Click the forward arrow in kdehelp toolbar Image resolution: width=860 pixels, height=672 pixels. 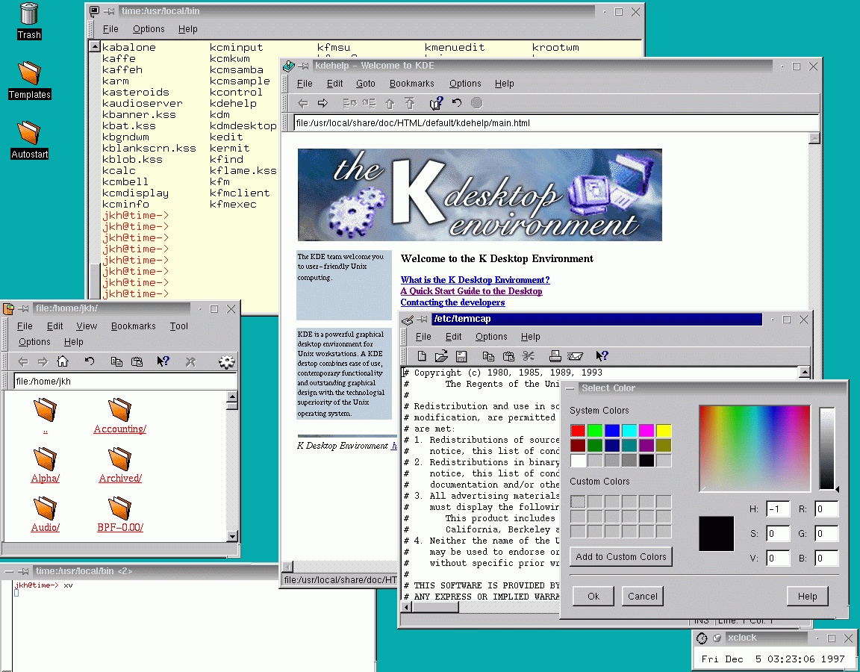pyautogui.click(x=322, y=103)
